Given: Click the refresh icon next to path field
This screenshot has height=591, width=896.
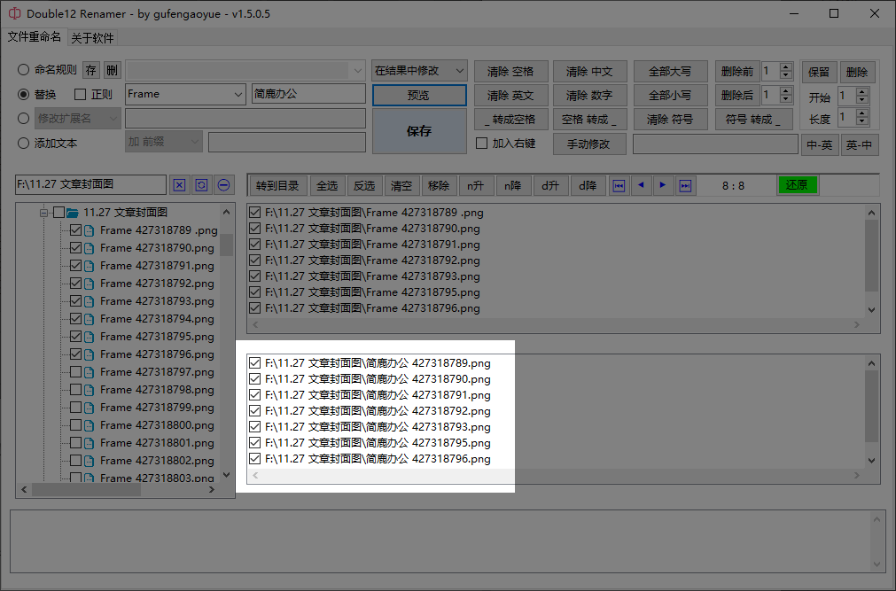Looking at the screenshot, I should click(202, 185).
